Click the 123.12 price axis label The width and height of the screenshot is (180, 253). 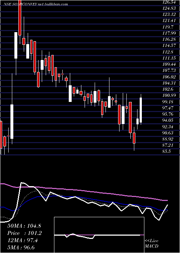pos(168,14)
